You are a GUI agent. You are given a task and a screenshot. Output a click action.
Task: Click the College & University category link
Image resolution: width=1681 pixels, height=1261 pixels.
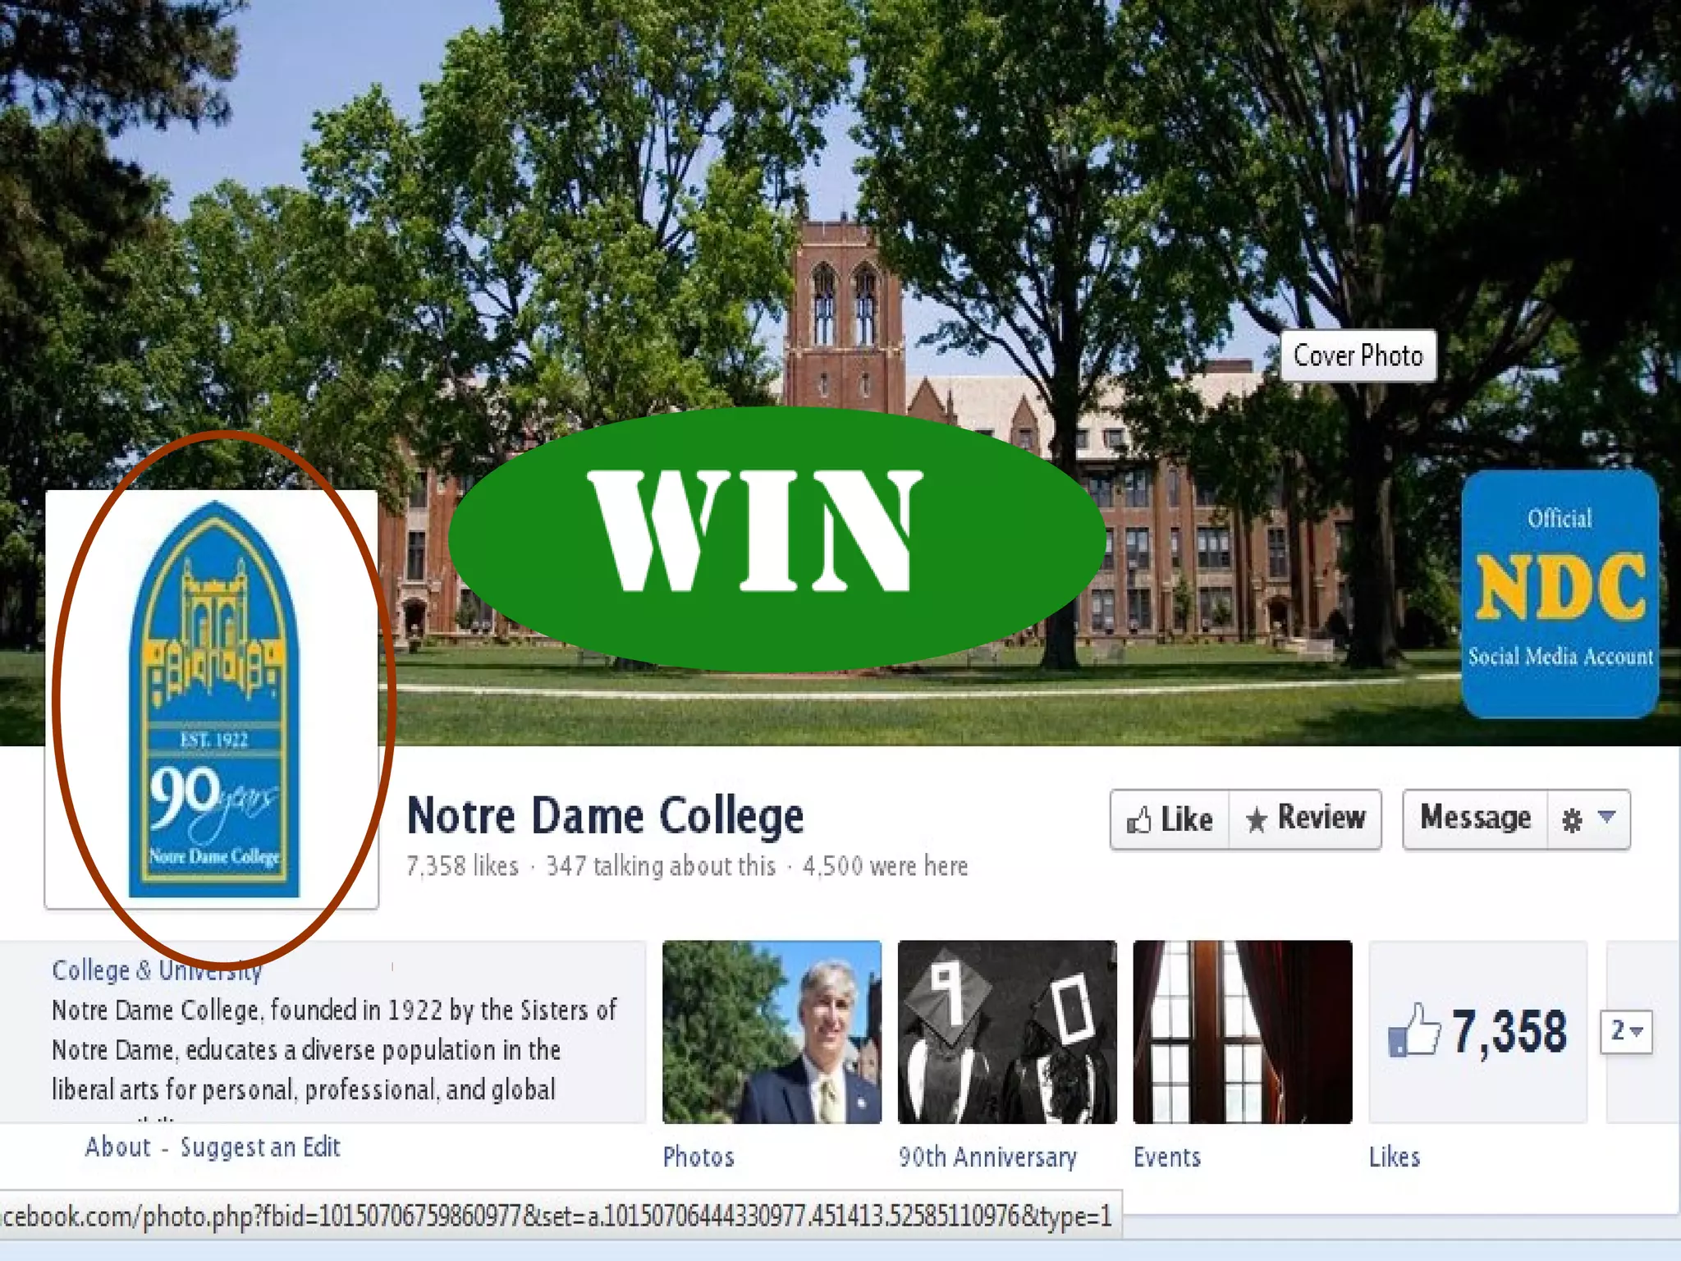(x=157, y=970)
